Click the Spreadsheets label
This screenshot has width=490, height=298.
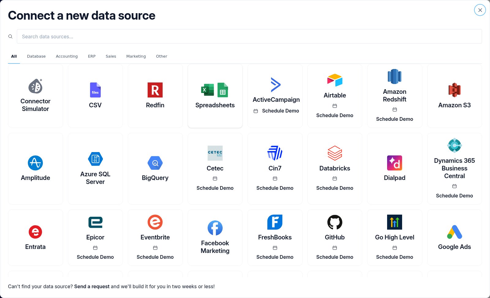pyautogui.click(x=215, y=105)
